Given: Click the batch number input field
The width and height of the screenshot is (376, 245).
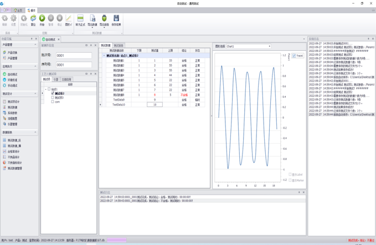Looking at the screenshot, I should (74, 55).
